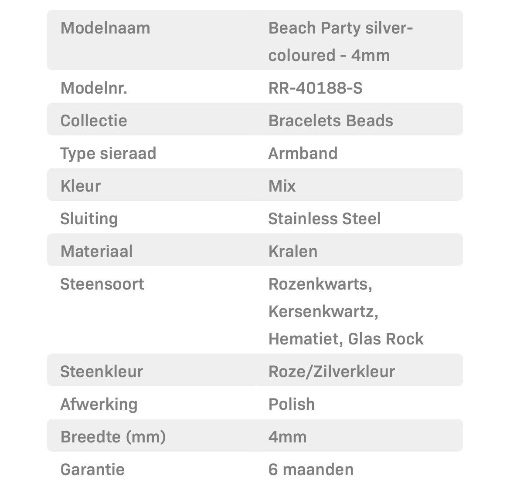Click the Type sieraad label

click(x=108, y=154)
